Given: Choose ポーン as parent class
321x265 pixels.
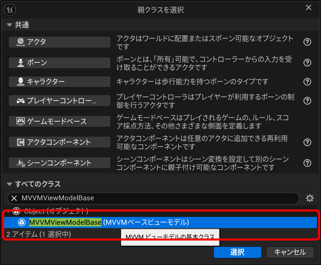Looking at the screenshot, I should point(60,63).
